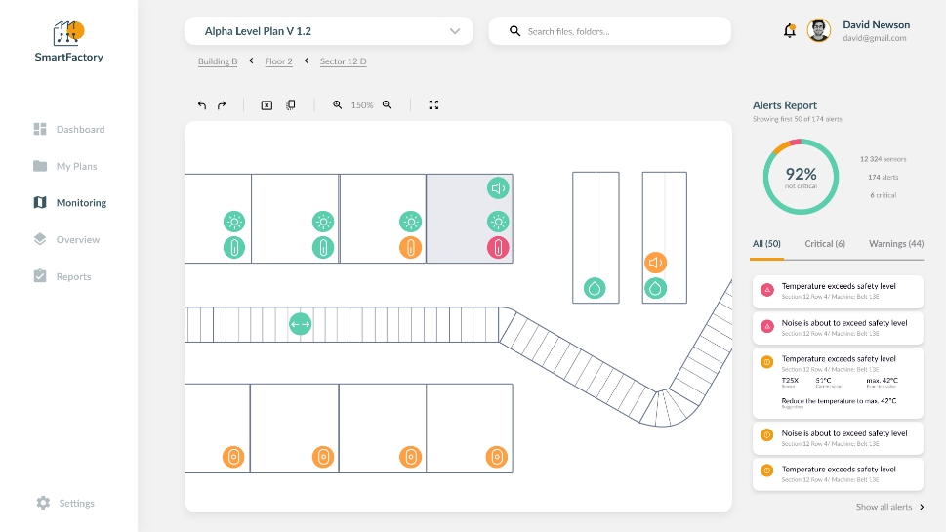Open orange Noise is about to exceed alert
The height and width of the screenshot is (532, 946).
point(838,438)
